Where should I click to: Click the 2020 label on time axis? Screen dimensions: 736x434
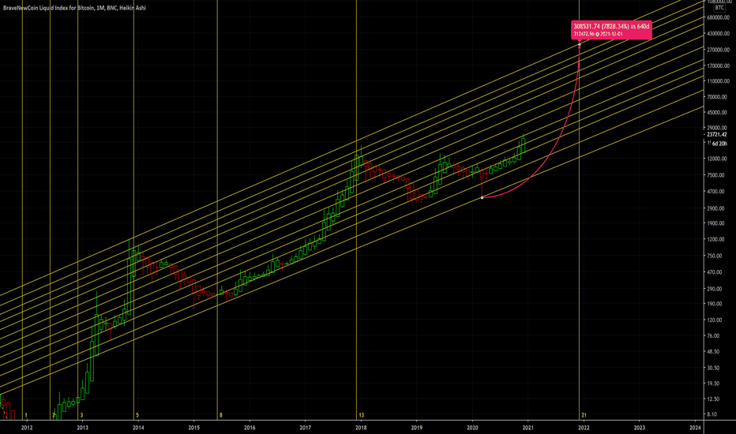coord(472,428)
